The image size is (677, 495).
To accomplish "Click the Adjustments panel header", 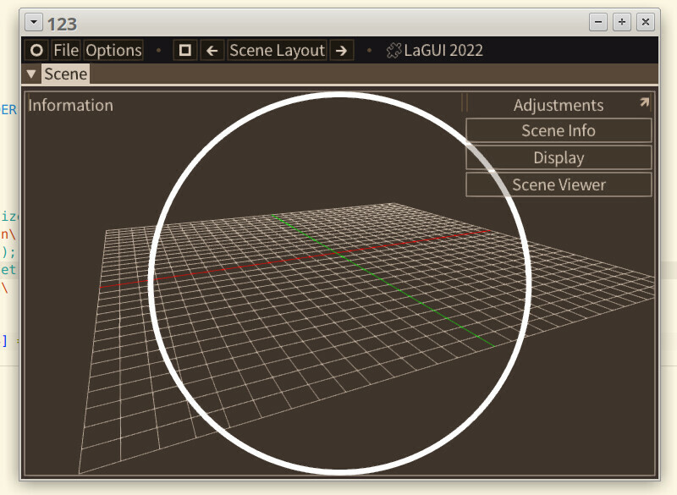I will (558, 106).
